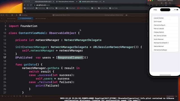180x101 pixels.
Task: Click 'Chelsey Dietrich' in the simulator list
Action: (165, 32)
